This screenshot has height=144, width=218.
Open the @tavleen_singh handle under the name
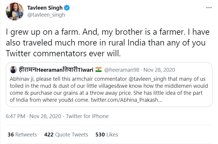tap(46, 15)
